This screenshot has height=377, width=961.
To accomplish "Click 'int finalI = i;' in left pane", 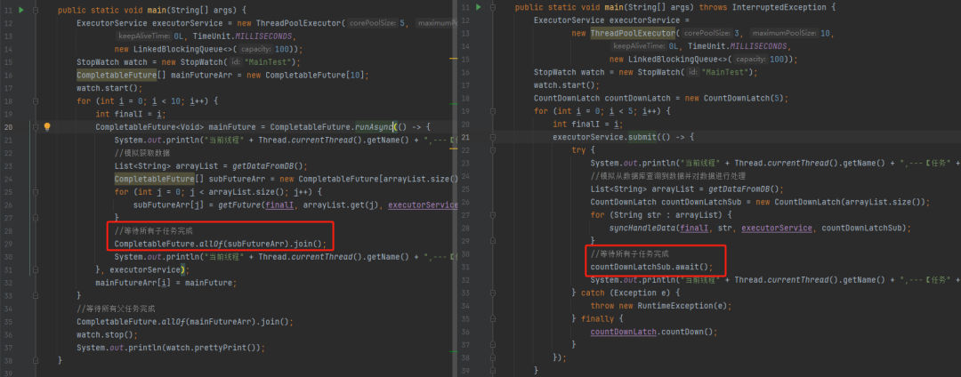I will point(131,114).
